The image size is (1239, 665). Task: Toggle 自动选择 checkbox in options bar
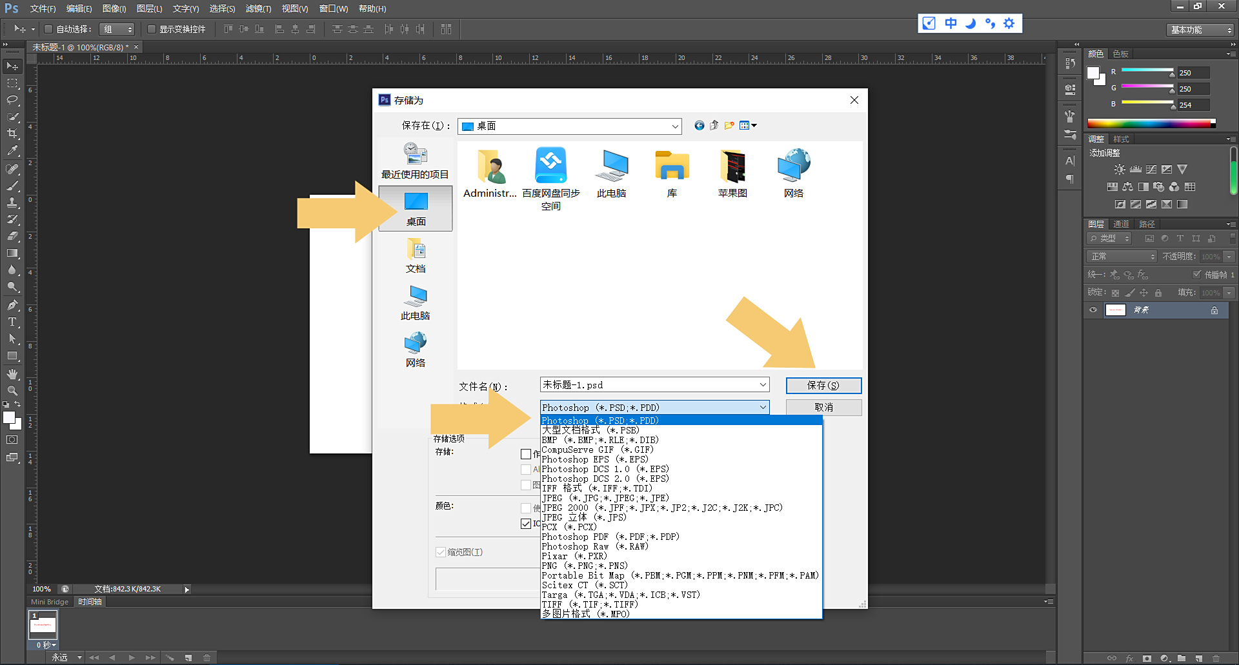[x=48, y=29]
